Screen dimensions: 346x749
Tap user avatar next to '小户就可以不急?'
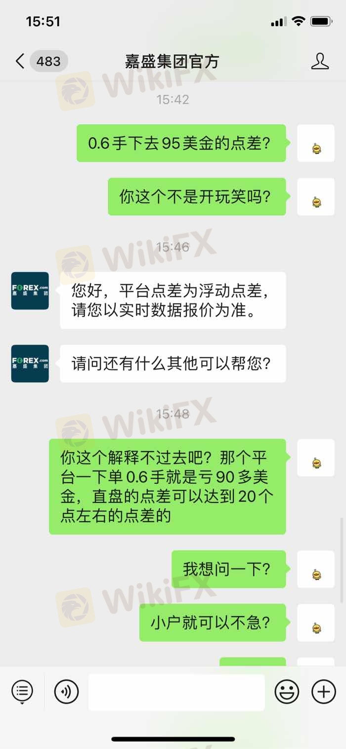(x=316, y=623)
